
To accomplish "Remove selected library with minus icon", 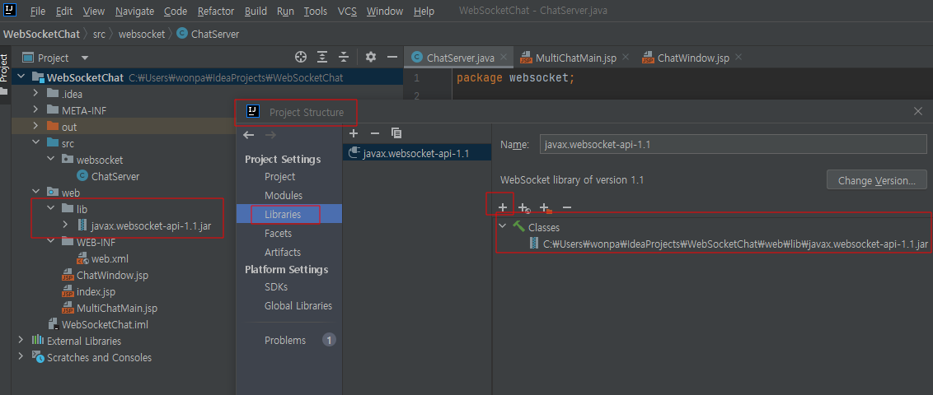I will coord(375,133).
